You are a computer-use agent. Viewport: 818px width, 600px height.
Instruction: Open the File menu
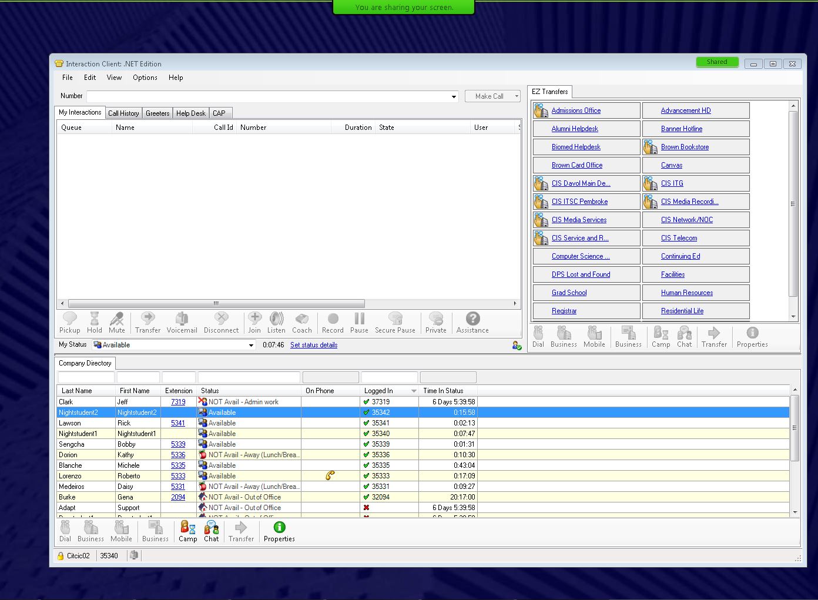click(x=68, y=78)
